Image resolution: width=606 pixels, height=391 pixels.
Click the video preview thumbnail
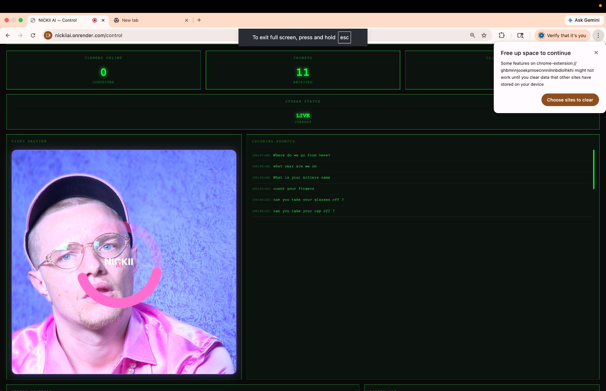pos(124,262)
